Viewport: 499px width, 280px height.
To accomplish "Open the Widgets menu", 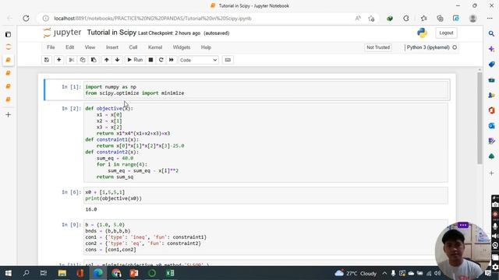I will click(182, 47).
